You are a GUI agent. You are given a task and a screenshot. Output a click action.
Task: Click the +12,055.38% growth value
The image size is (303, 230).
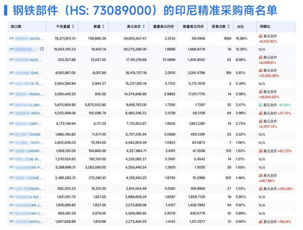tap(269, 76)
